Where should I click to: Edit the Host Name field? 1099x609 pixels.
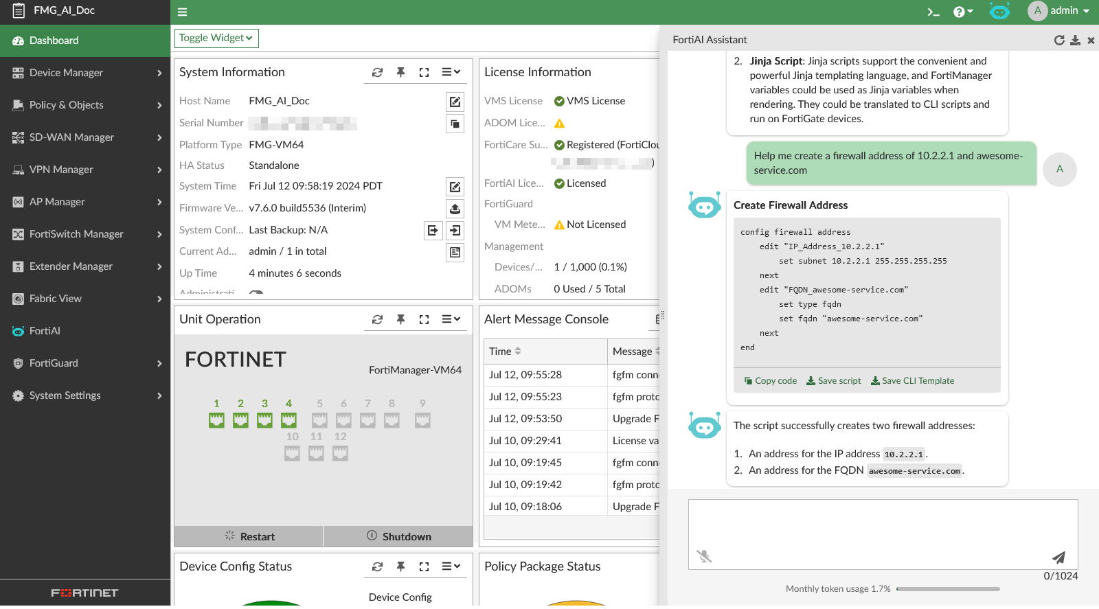(x=455, y=102)
